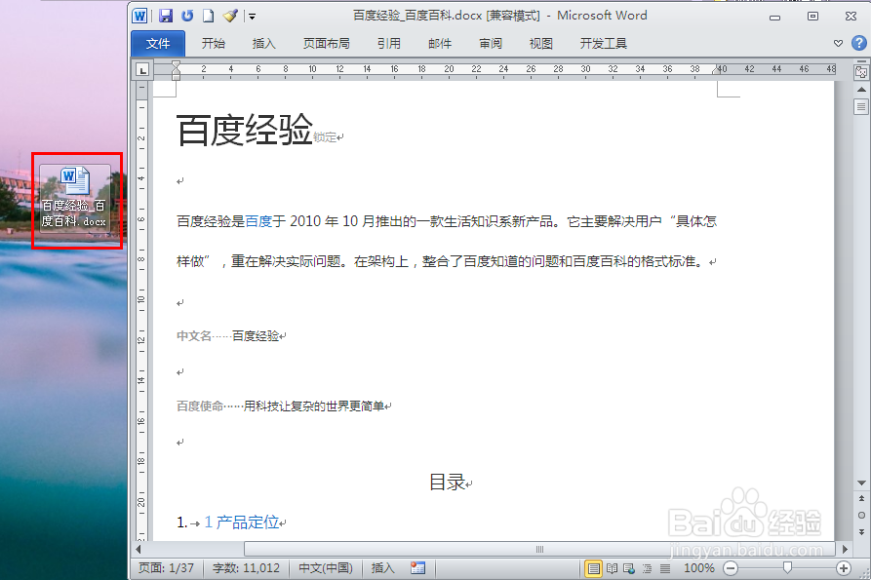The image size is (871, 580).
Task: Click the vertical scrollbar thumb
Action: [x=861, y=106]
